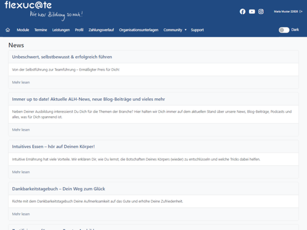Click Mehr lesen under Unbeschwert, selbstbewusst article
The width and height of the screenshot is (307, 230).
(x=21, y=82)
